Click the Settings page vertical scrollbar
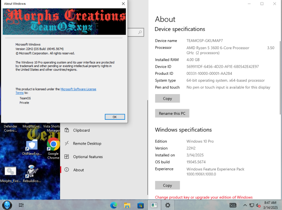 (280, 78)
